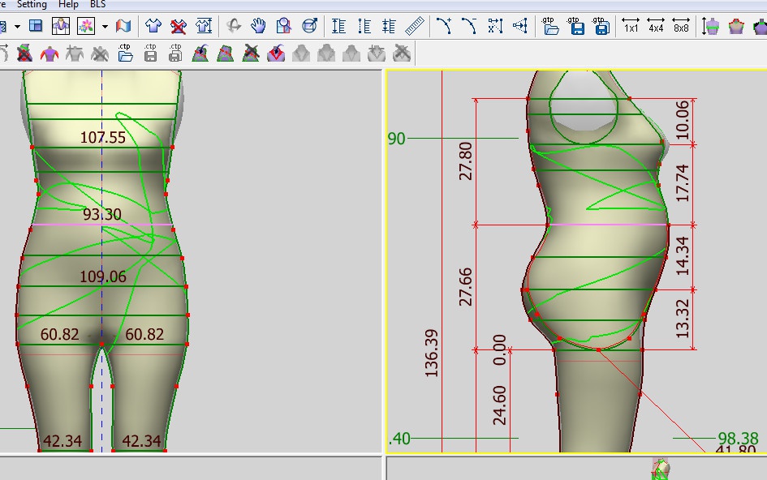Select the diagonal ruler measure tool

416,26
